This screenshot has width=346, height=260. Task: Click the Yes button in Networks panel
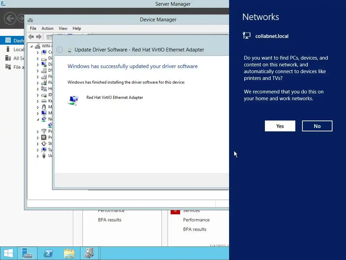click(x=280, y=126)
